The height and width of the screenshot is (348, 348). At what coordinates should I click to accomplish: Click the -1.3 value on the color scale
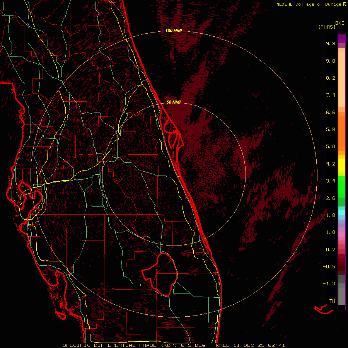(329, 284)
